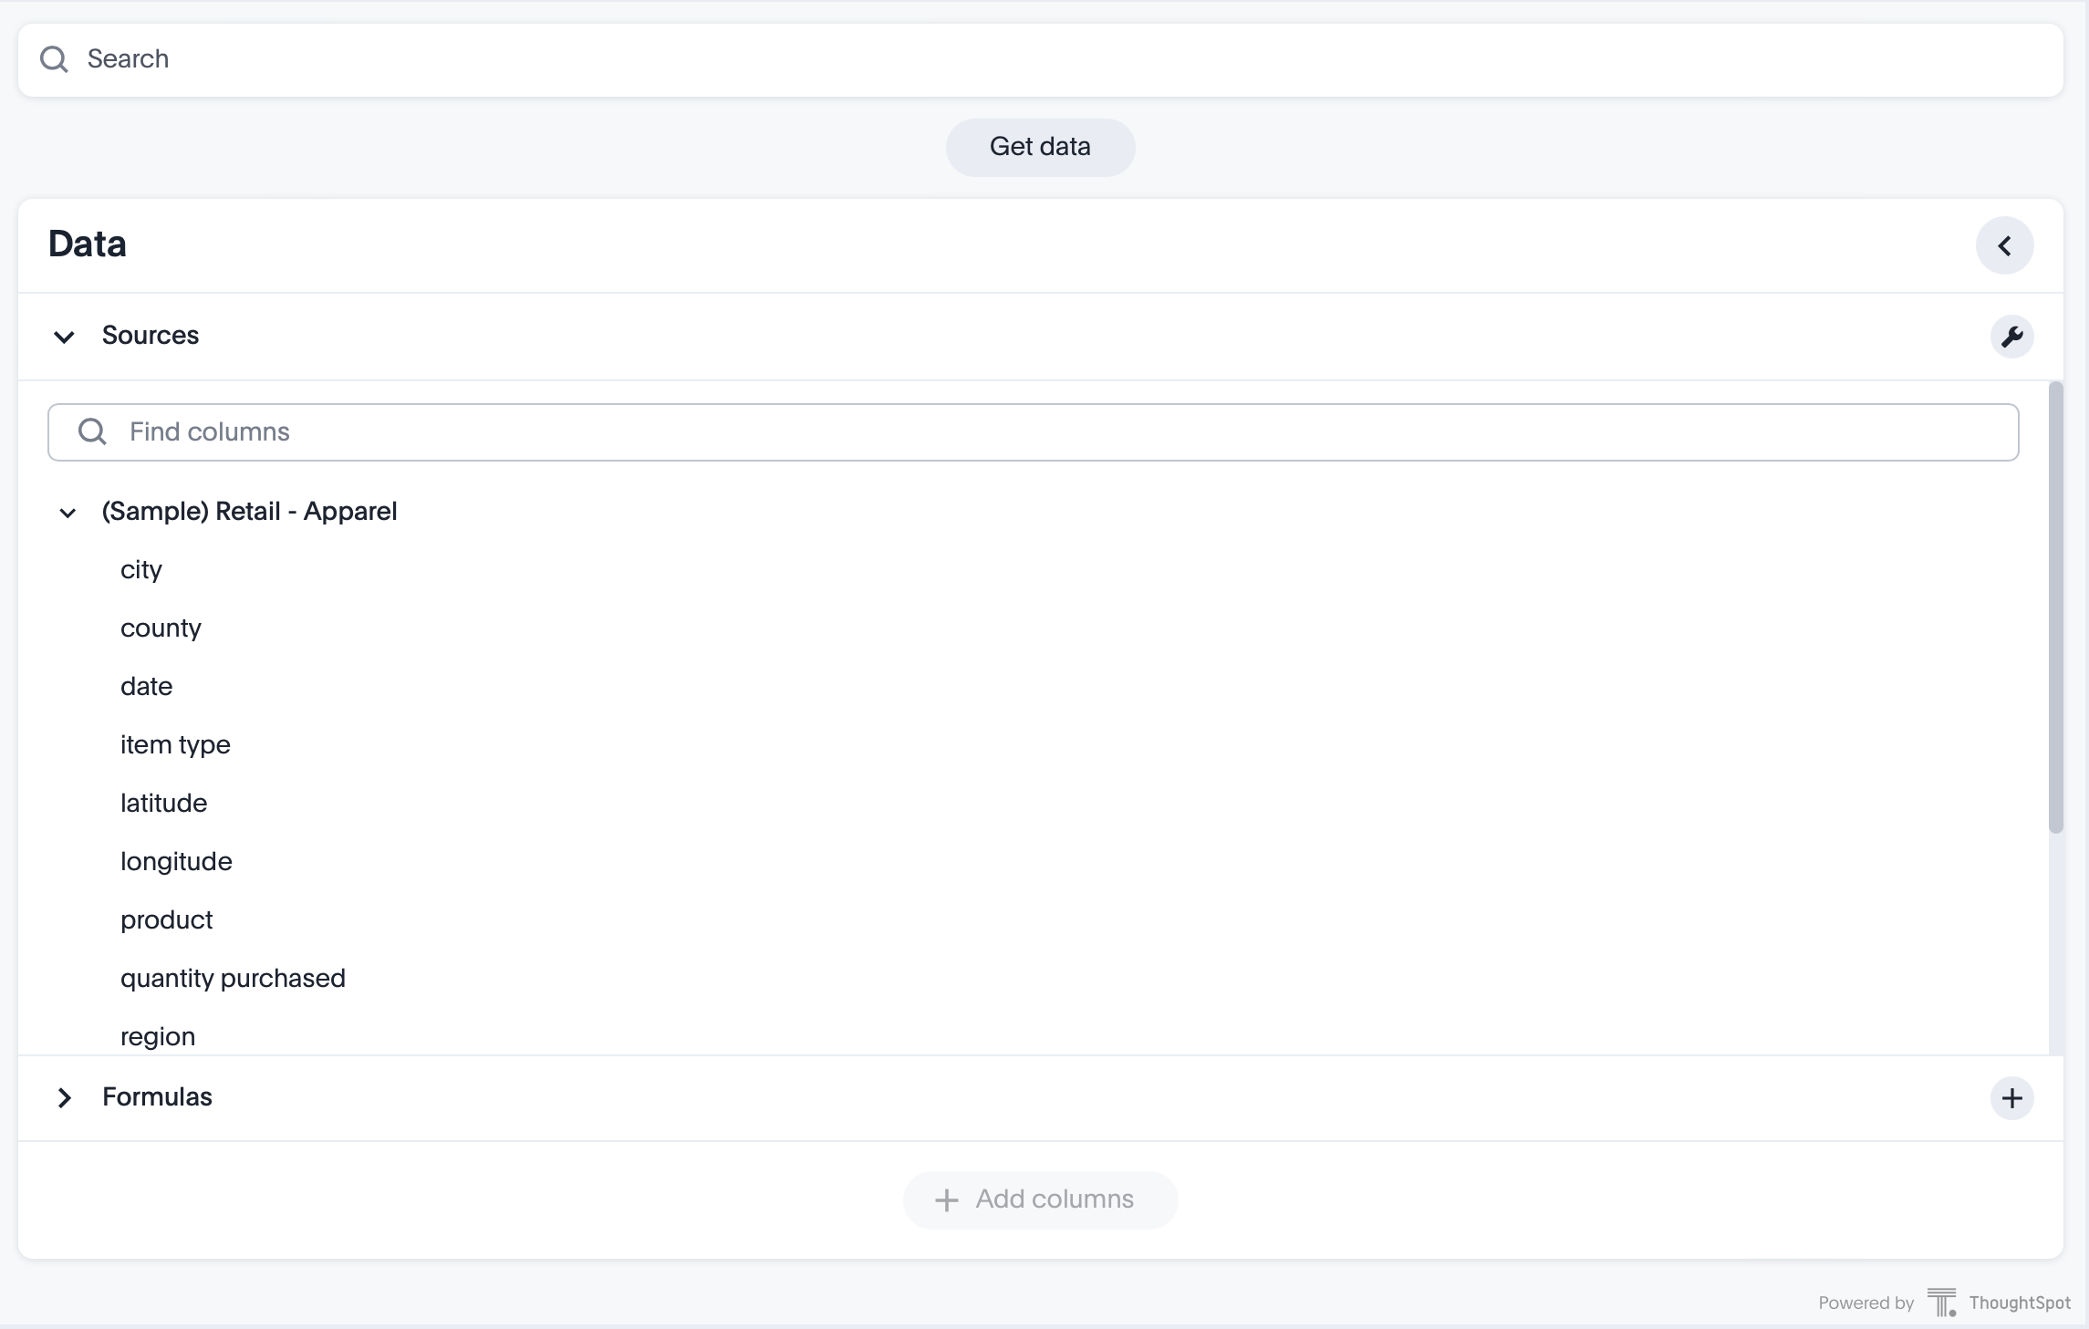The image size is (2089, 1329).
Task: Collapse the (Sample) Retail - Apparel source
Action: 67,513
